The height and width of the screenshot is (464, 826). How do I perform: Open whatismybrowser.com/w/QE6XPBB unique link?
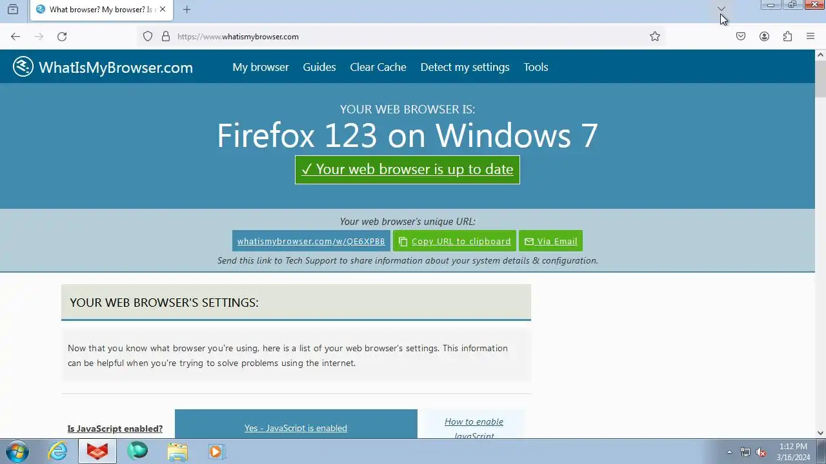coord(311,241)
